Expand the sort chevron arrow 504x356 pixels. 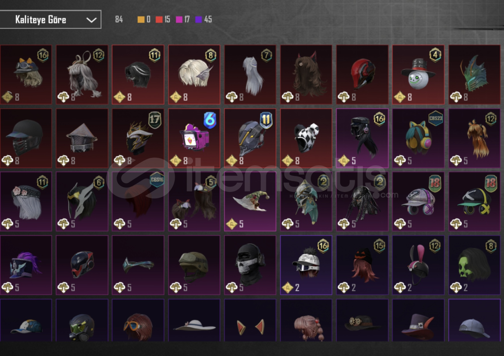coord(91,20)
